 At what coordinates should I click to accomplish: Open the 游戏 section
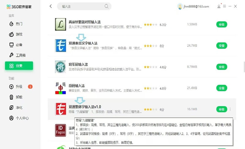coord(19,34)
